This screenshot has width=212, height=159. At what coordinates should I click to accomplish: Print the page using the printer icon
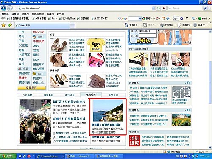point(162,25)
